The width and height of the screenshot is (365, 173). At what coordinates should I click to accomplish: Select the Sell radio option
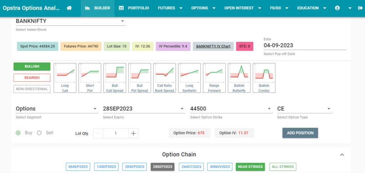pos(39,133)
